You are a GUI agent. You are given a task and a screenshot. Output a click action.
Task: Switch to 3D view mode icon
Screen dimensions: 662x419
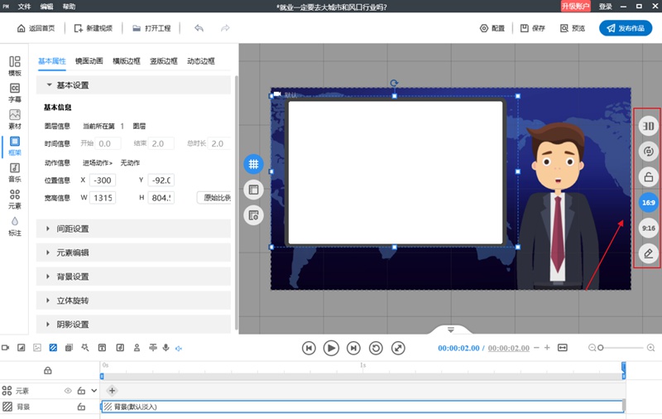tap(648, 126)
